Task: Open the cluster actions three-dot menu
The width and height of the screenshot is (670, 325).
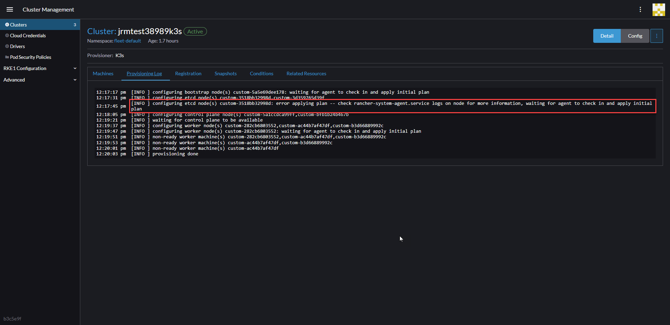Action: click(657, 36)
